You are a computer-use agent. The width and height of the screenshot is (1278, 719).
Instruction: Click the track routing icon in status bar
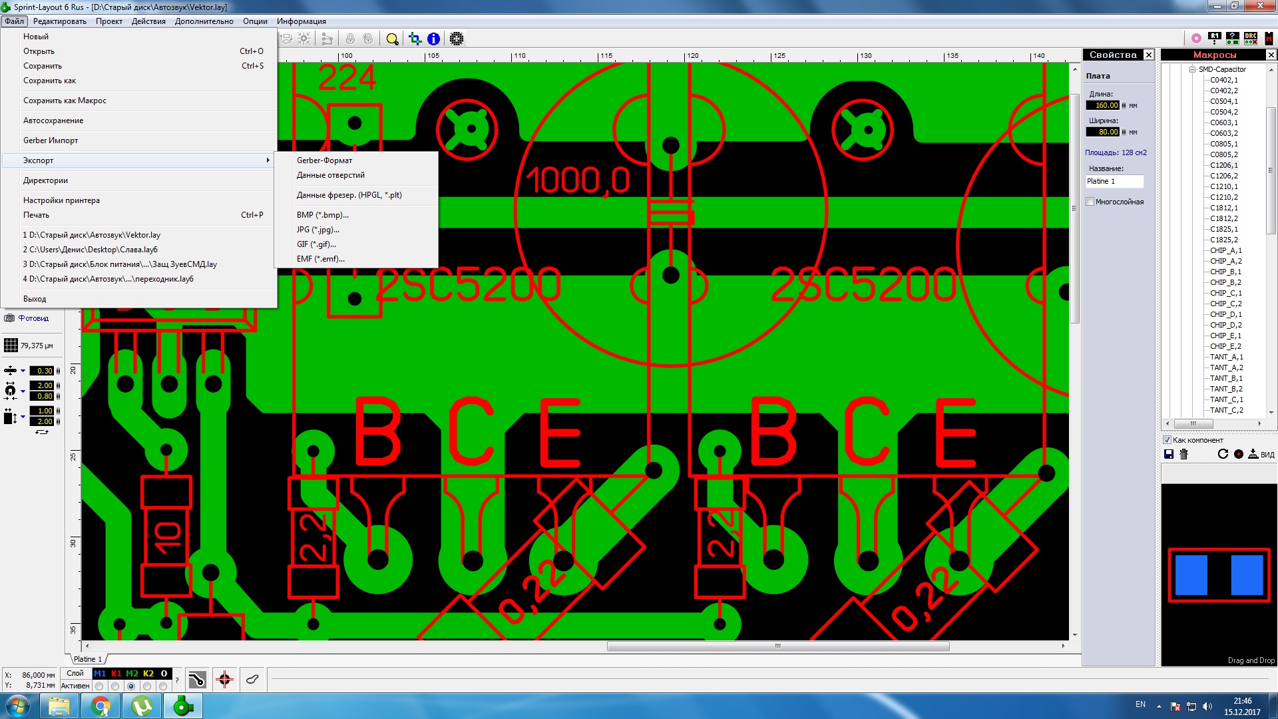(x=197, y=680)
